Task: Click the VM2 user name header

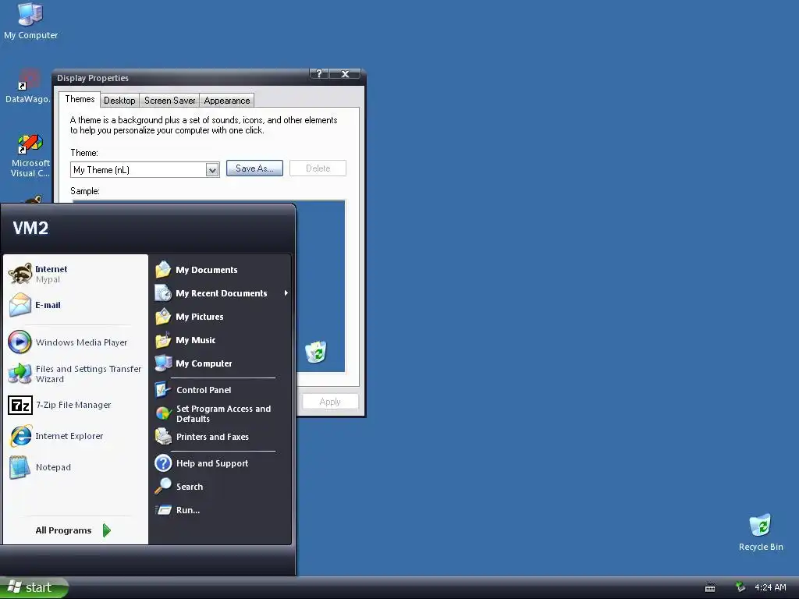Action: (x=30, y=228)
